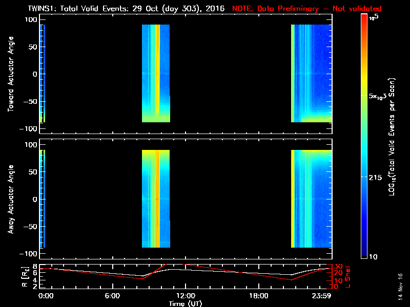Viewport: 410px width, 307px height.
Task: Click the 'Time (UT)' axis label
Action: (186, 303)
